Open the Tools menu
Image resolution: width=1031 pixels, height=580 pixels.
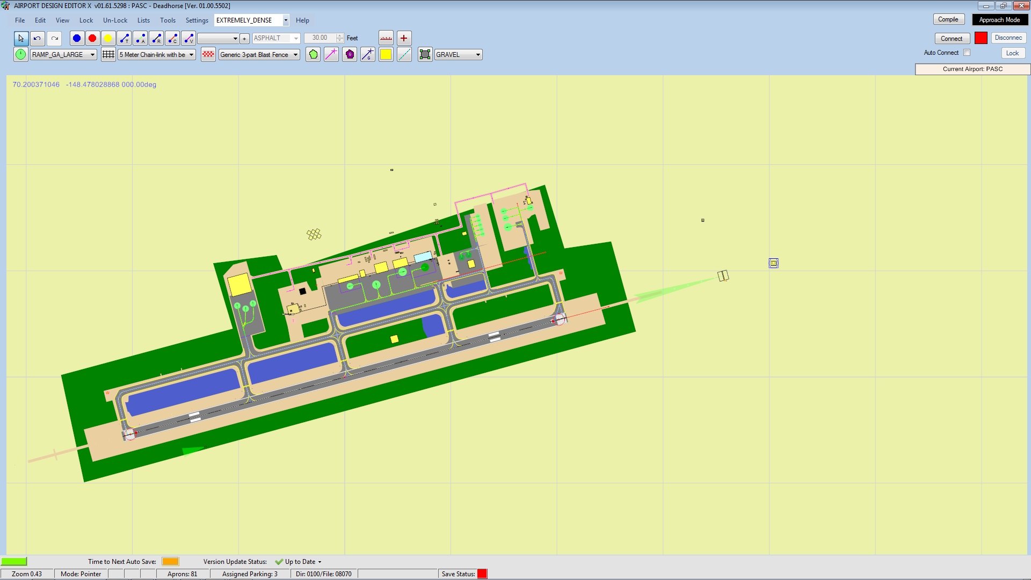point(168,20)
